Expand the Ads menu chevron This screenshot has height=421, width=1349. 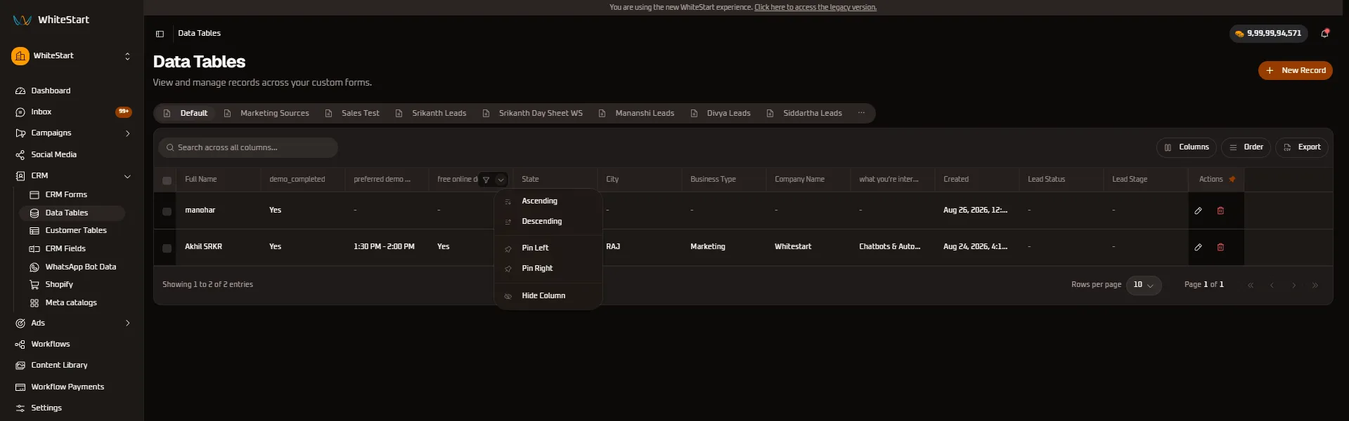tap(127, 323)
